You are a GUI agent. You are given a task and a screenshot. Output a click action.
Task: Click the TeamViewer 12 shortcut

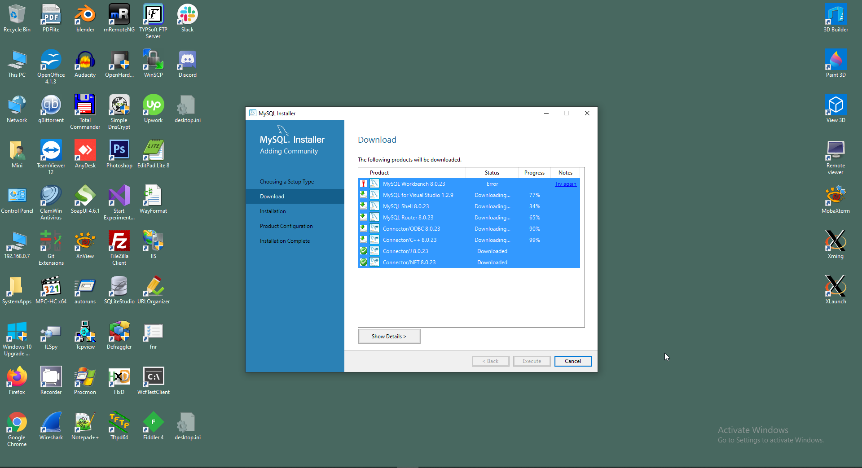coord(51,157)
